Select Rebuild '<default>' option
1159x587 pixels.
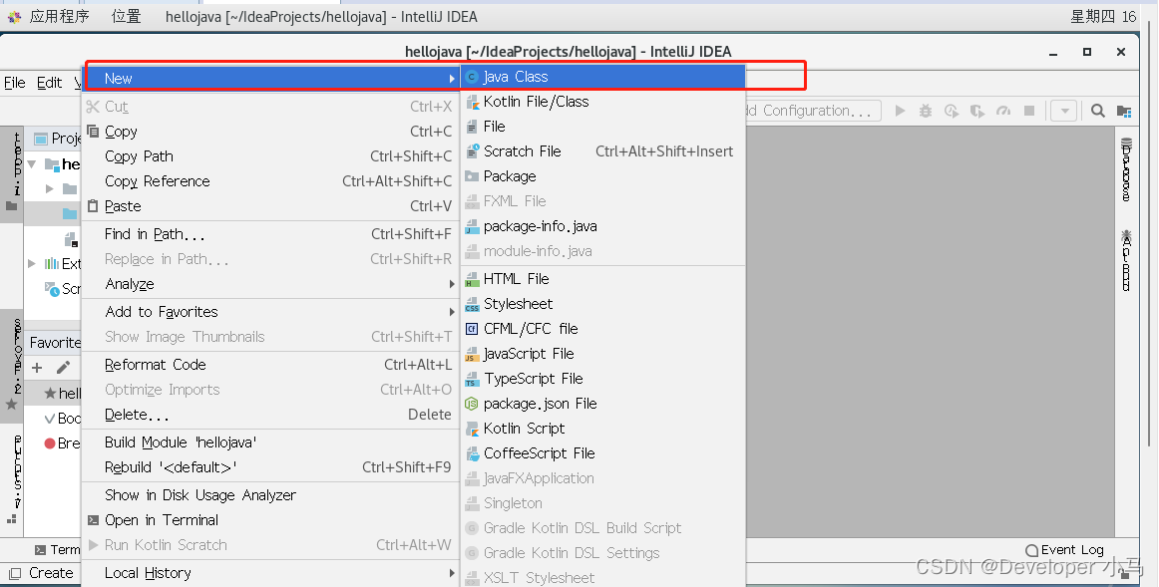point(270,467)
